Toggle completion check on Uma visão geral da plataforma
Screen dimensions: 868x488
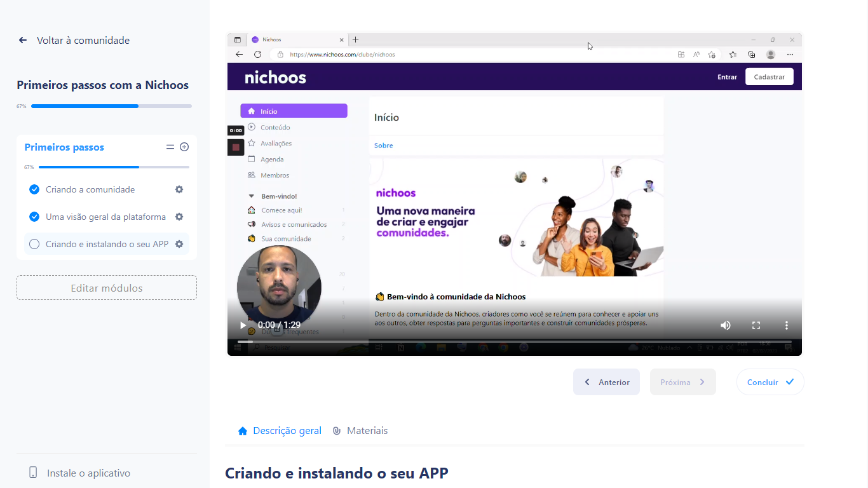[34, 217]
